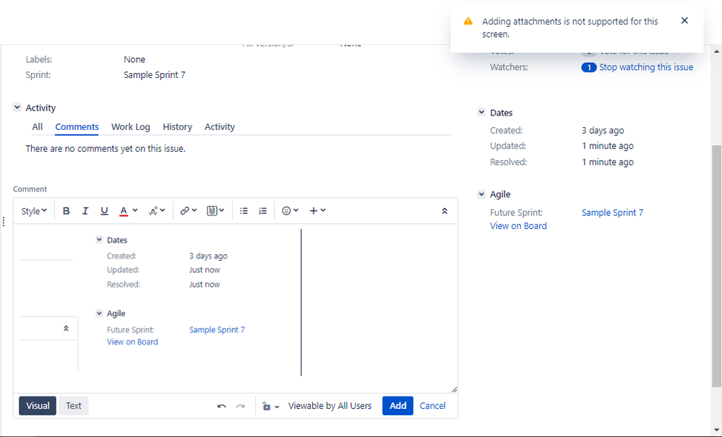Create a bullet list in the comment
The width and height of the screenshot is (722, 437).
pyautogui.click(x=244, y=210)
